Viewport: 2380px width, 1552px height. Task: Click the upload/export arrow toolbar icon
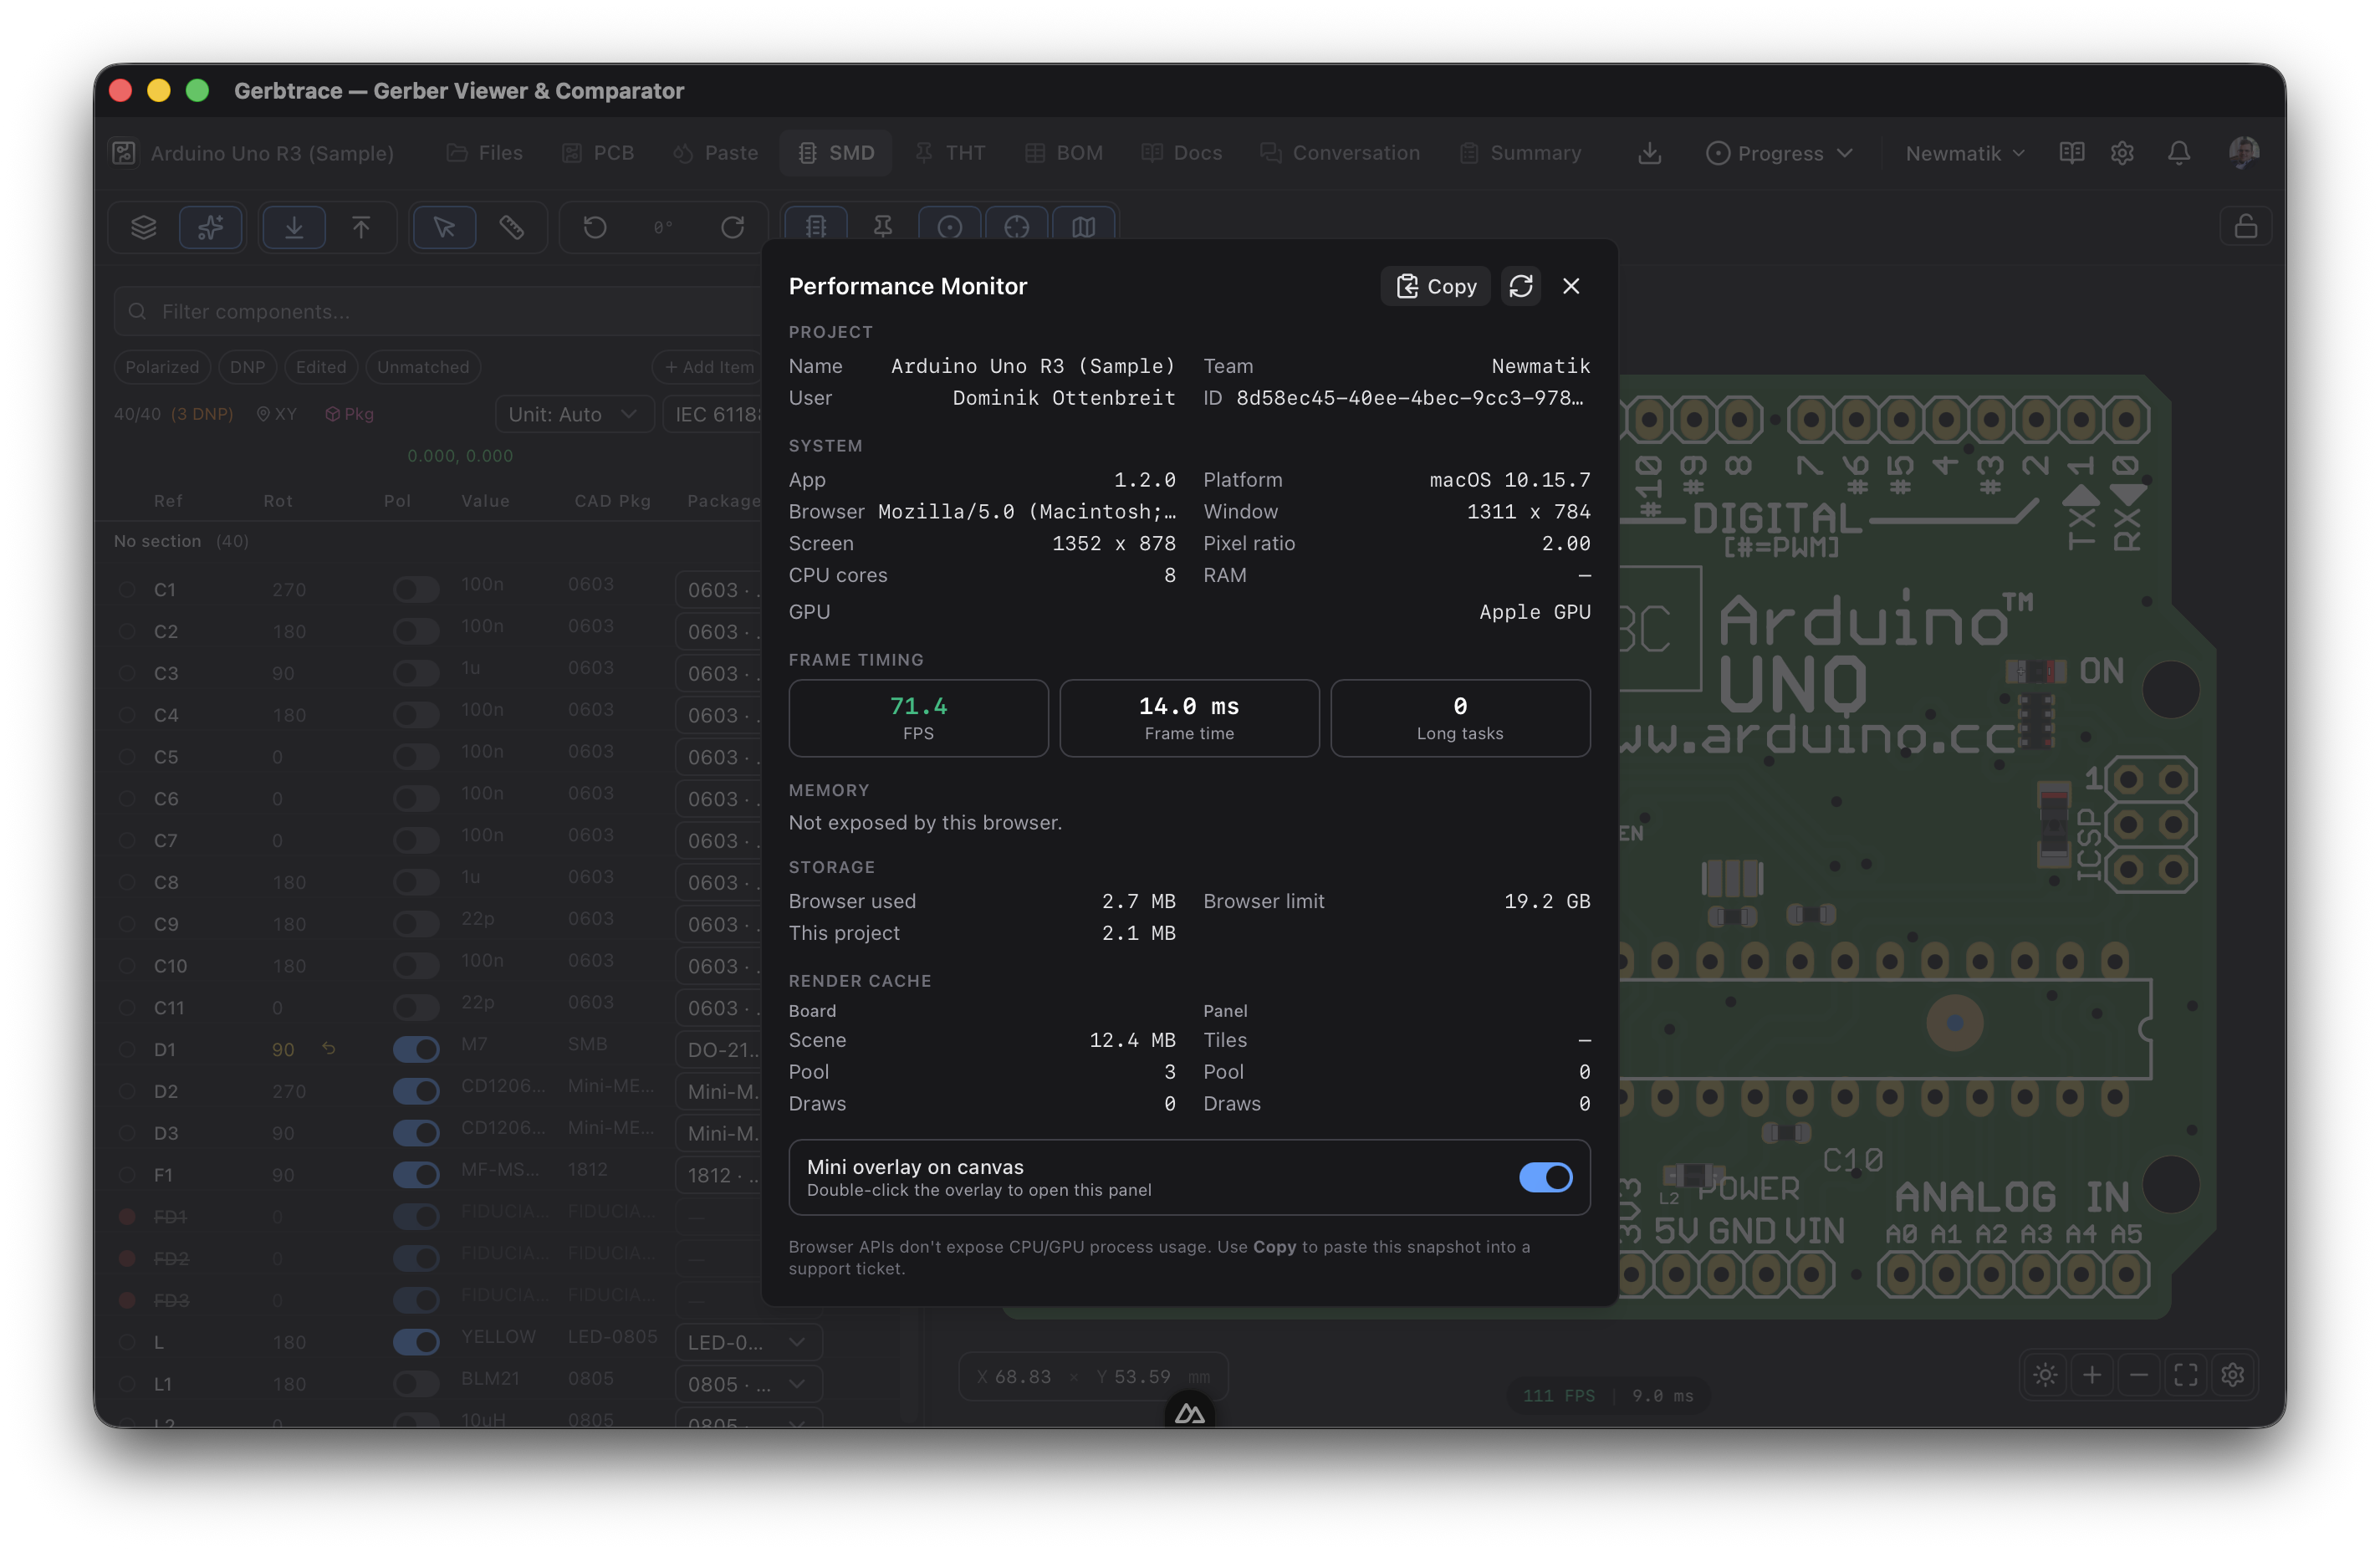pyautogui.click(x=361, y=227)
